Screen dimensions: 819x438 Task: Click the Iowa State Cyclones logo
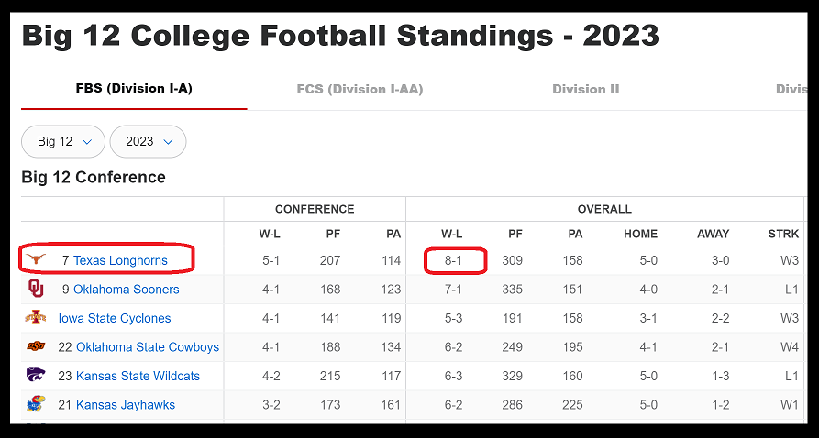tap(36, 318)
